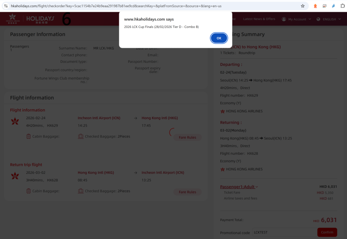Open the ENGLISH language dropdown arrow

(340, 19)
